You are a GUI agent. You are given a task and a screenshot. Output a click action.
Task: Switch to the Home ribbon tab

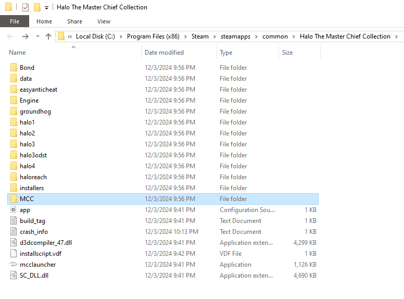(x=44, y=21)
